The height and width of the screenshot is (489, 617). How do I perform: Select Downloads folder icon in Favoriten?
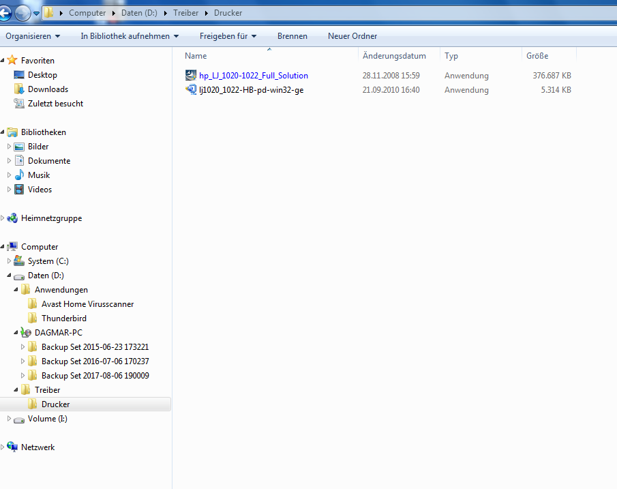pos(19,89)
